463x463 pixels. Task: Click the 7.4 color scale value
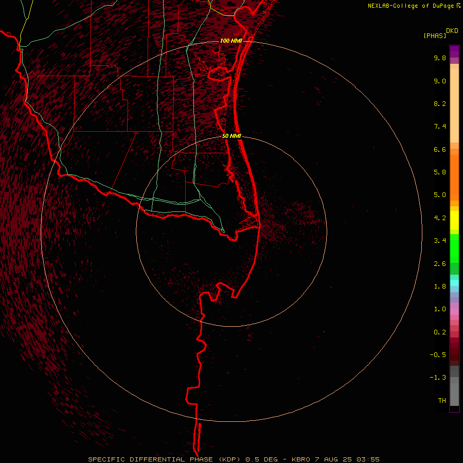tap(440, 127)
